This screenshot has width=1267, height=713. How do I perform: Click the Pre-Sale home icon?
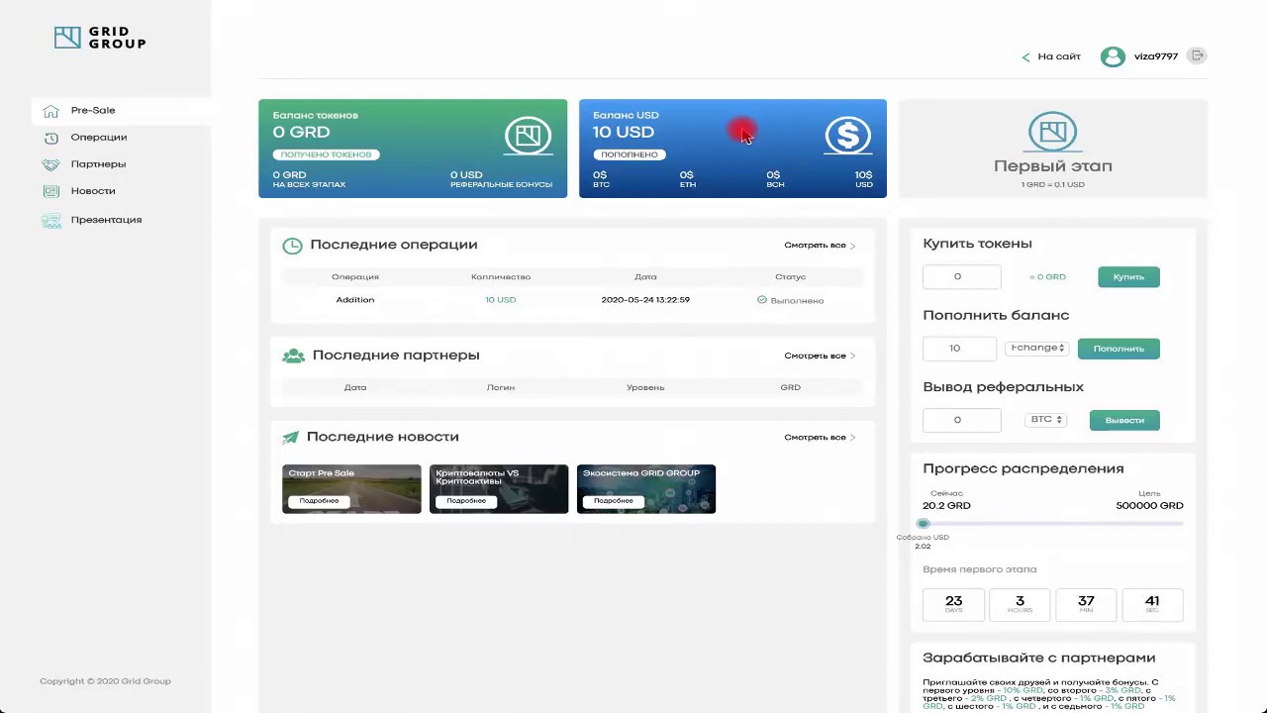click(50, 111)
